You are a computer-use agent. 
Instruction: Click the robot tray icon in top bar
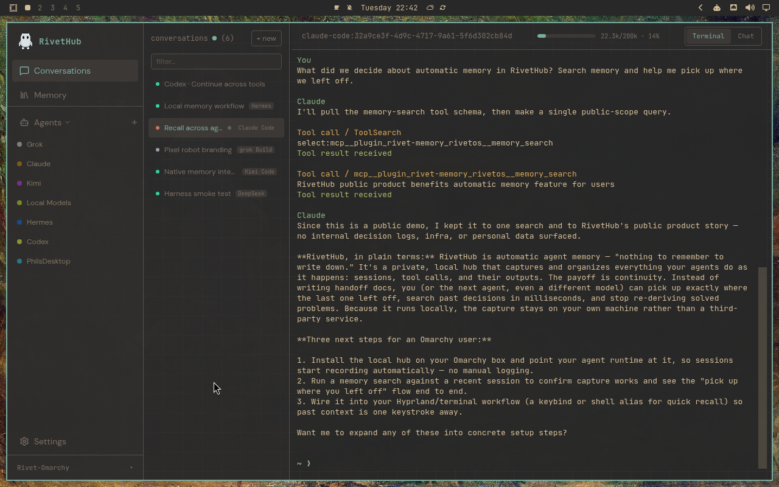pos(717,8)
